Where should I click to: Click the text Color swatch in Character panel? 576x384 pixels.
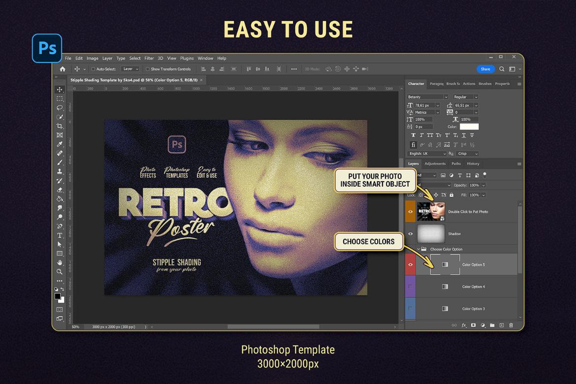469,127
